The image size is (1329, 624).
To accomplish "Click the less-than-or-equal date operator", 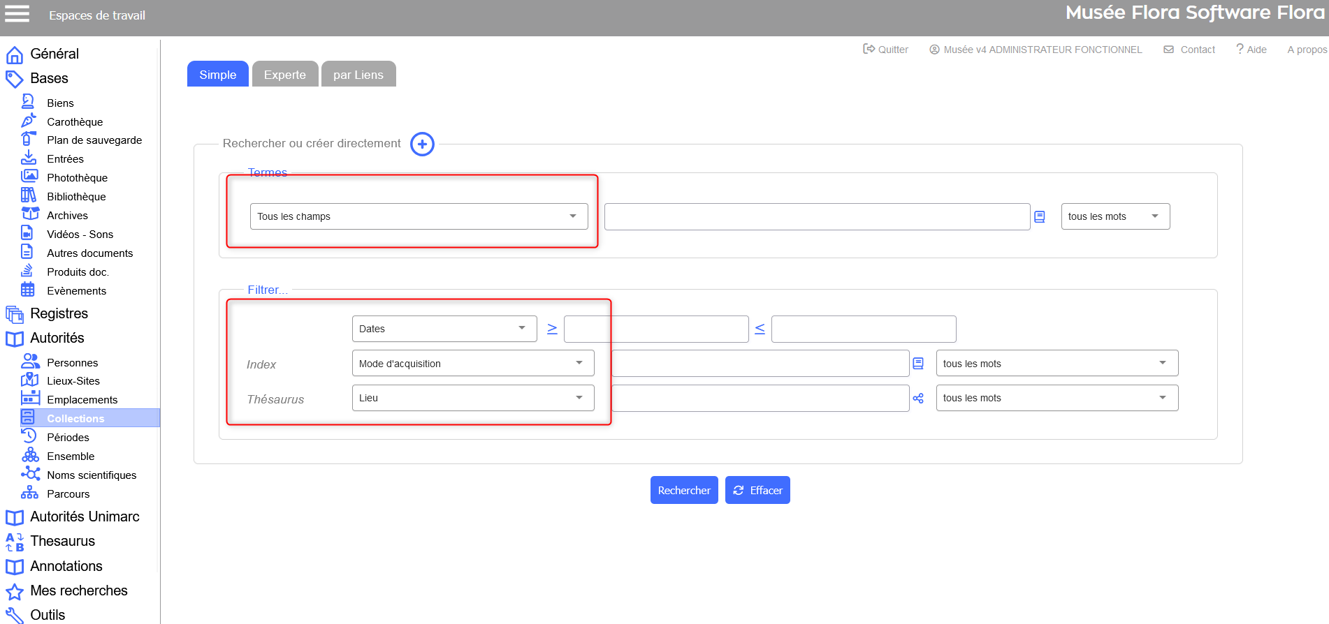I will (x=760, y=329).
